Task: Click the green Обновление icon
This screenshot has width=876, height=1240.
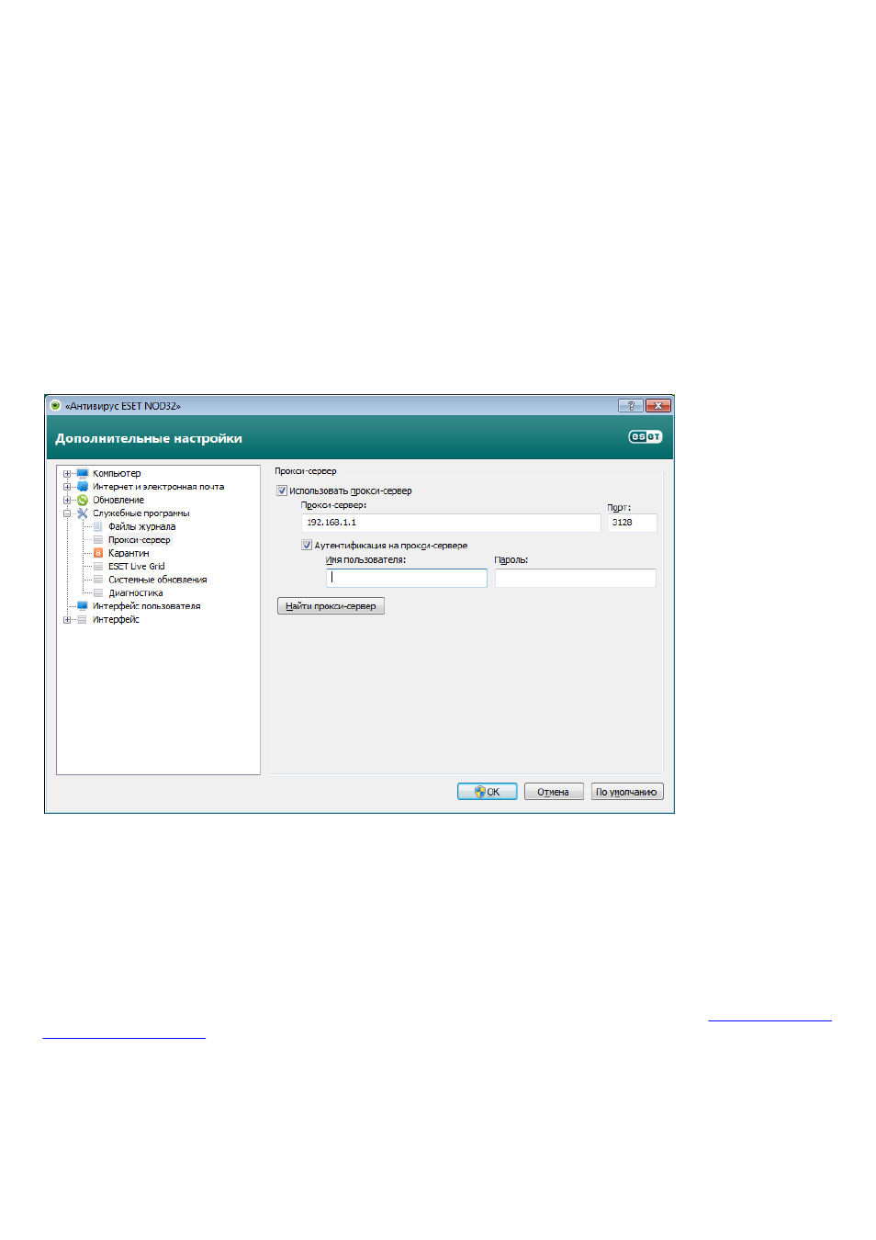Action: 83,501
